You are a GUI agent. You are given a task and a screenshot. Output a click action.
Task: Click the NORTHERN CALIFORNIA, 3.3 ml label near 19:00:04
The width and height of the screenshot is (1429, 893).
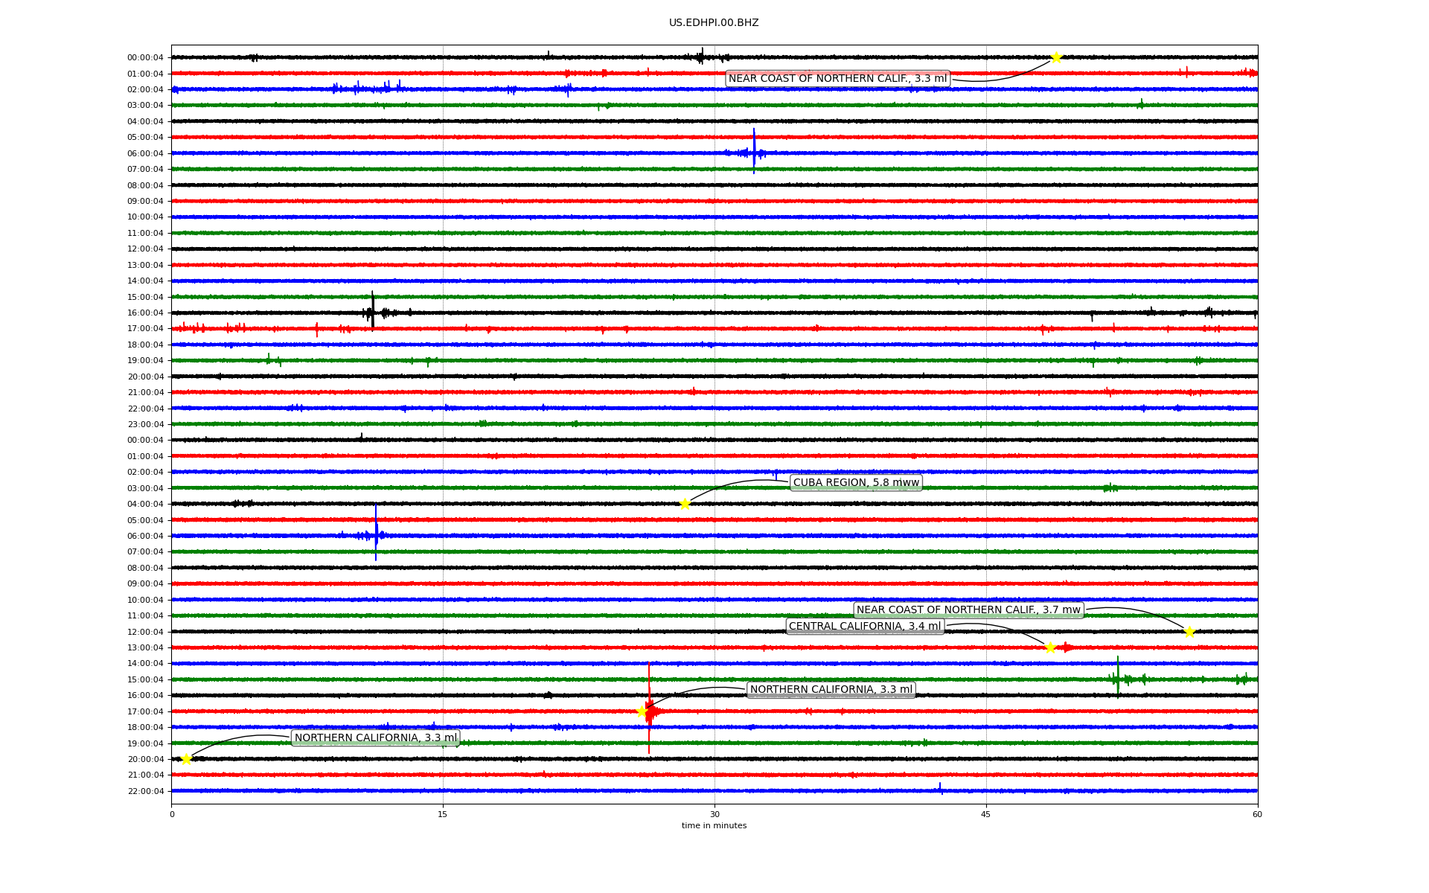click(x=376, y=738)
